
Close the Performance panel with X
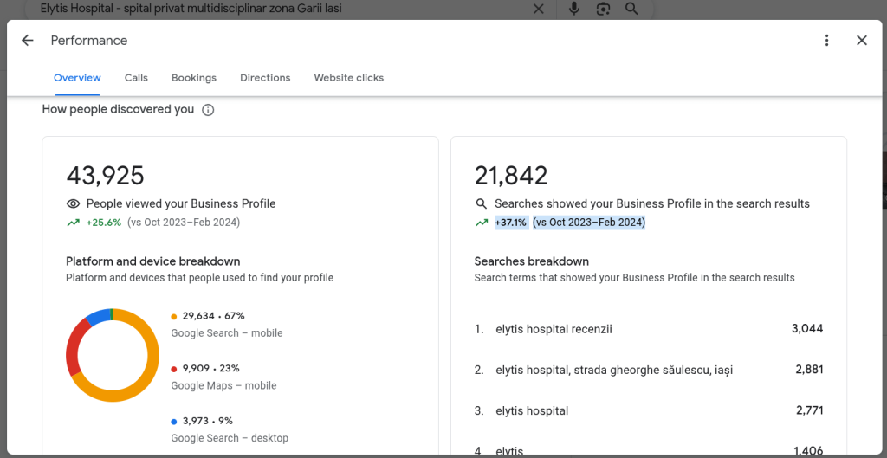coord(861,41)
